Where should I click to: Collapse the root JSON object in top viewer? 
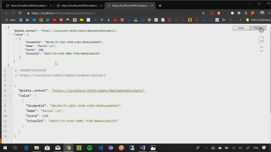click(5, 27)
